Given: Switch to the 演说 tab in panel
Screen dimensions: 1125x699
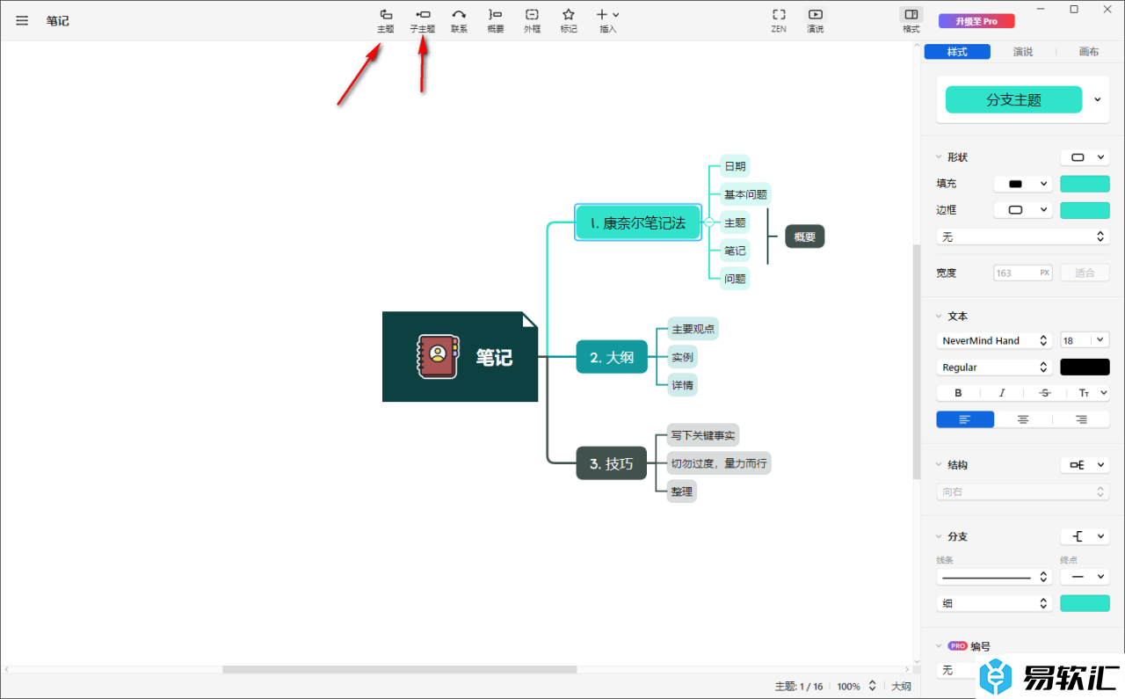Looking at the screenshot, I should (x=1023, y=52).
